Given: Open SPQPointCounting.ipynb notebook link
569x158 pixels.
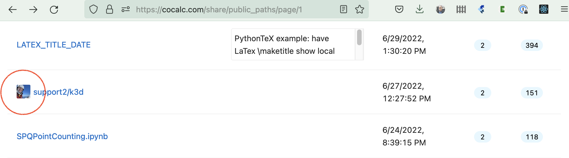Looking at the screenshot, I should click(x=62, y=137).
